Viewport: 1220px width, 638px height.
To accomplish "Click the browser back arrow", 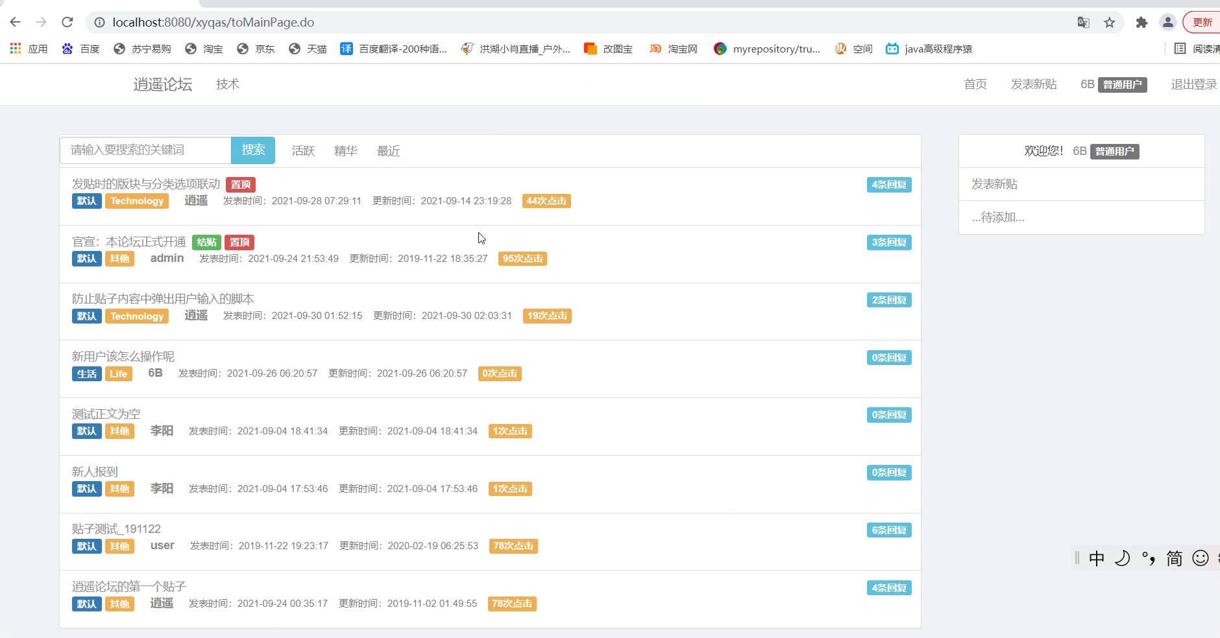I will pyautogui.click(x=16, y=22).
